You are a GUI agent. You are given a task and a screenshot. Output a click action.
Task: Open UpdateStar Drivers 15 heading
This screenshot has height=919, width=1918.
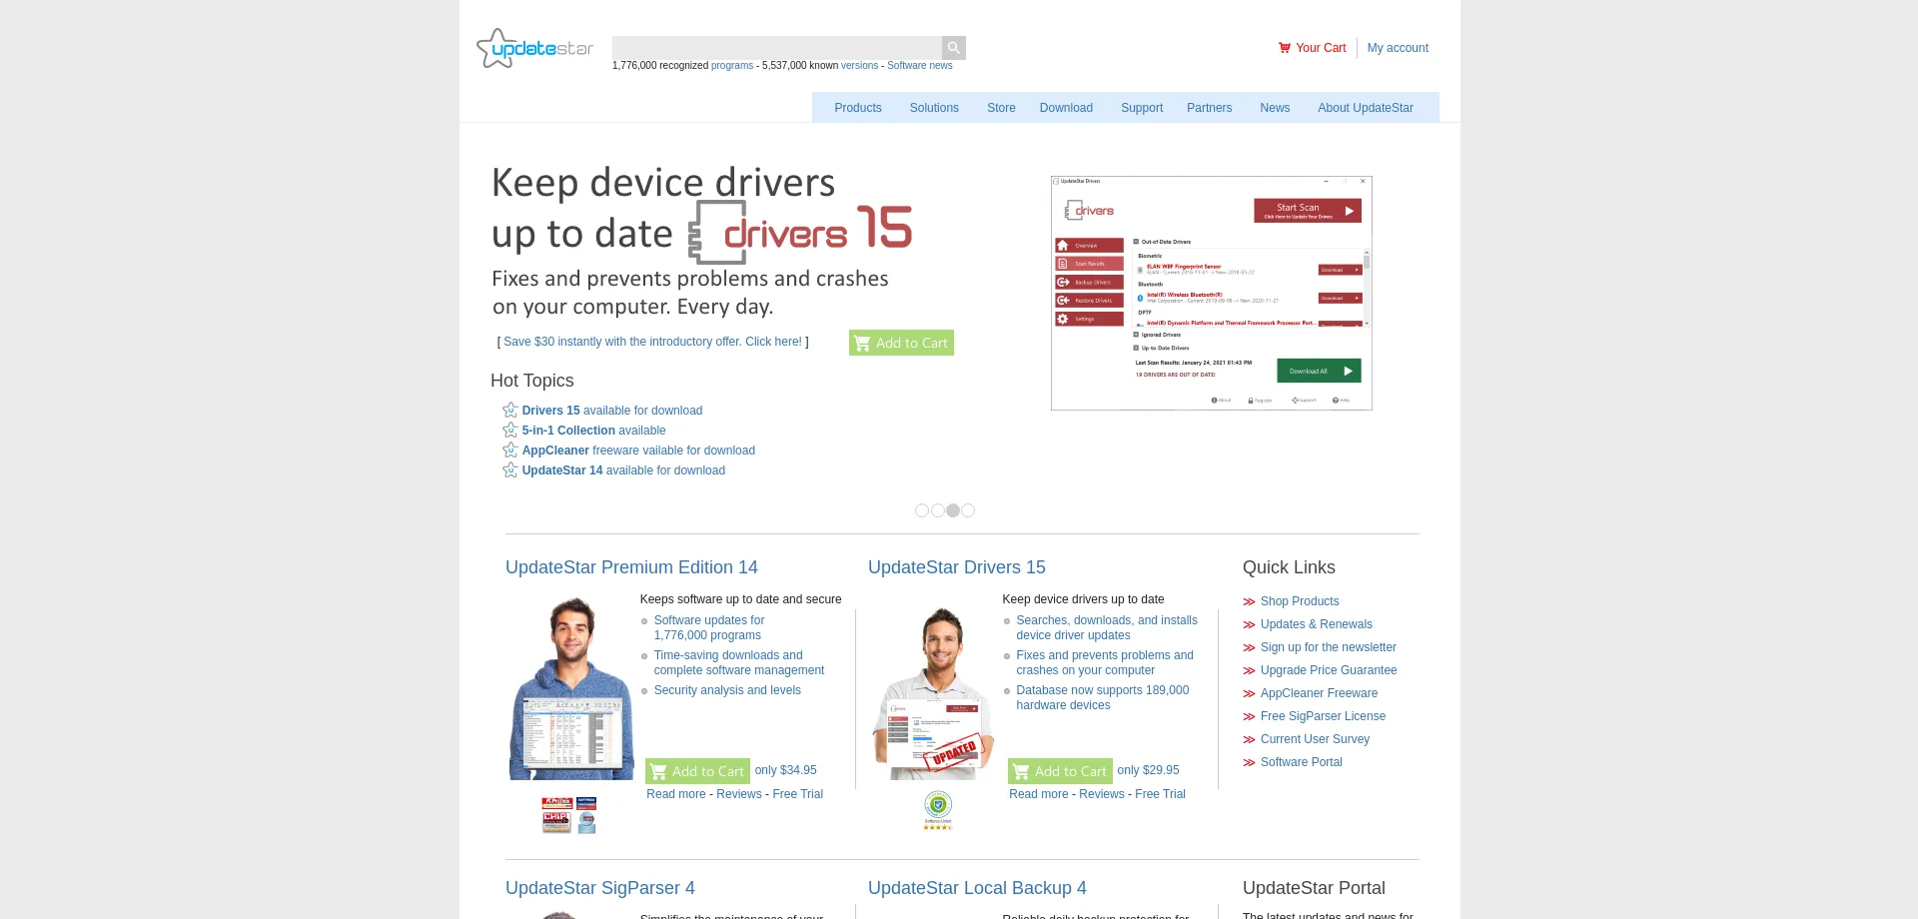tap(957, 567)
